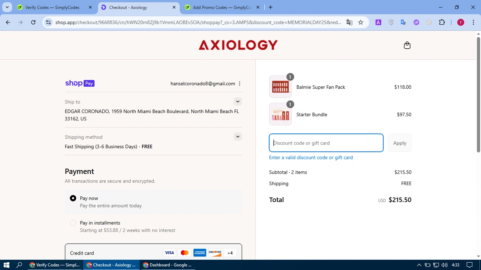Screen dimensions: 481x270
Task: Click the Total $215.50 amount
Action: tap(400, 200)
